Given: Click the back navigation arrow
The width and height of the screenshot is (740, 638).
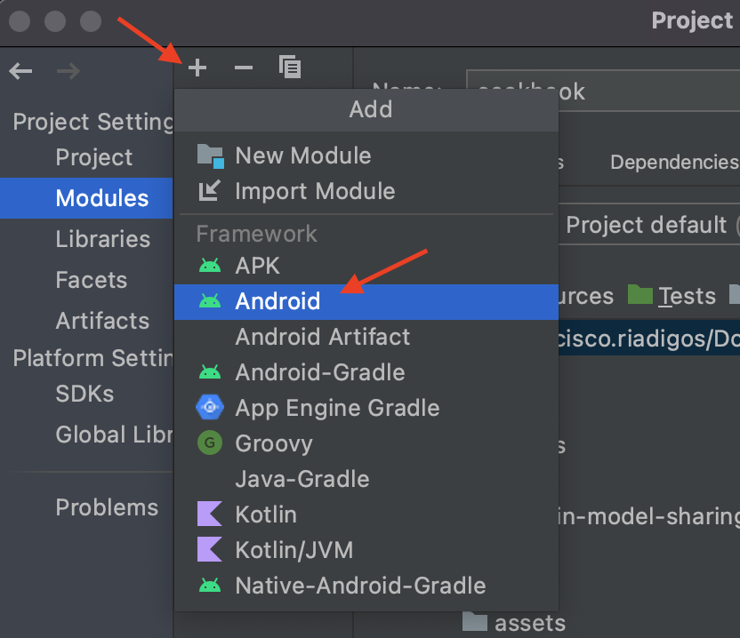Looking at the screenshot, I should tap(20, 70).
